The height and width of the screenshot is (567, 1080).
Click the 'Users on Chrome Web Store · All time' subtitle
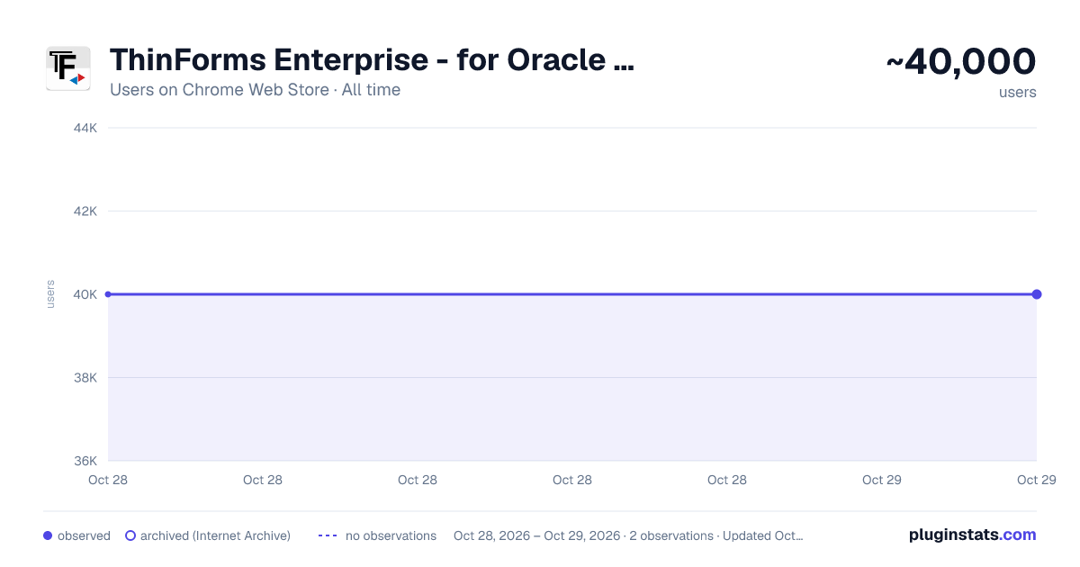point(255,90)
